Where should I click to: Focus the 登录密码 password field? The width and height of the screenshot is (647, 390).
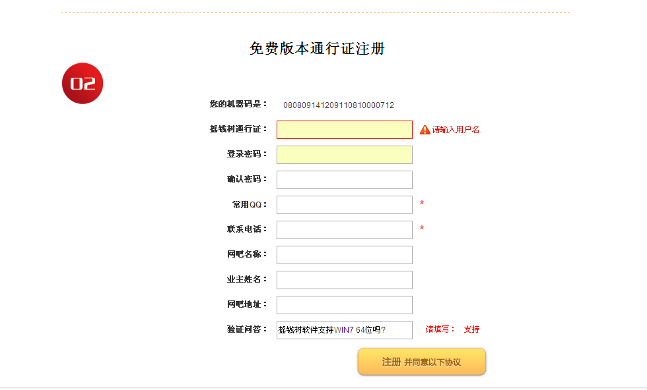point(345,155)
